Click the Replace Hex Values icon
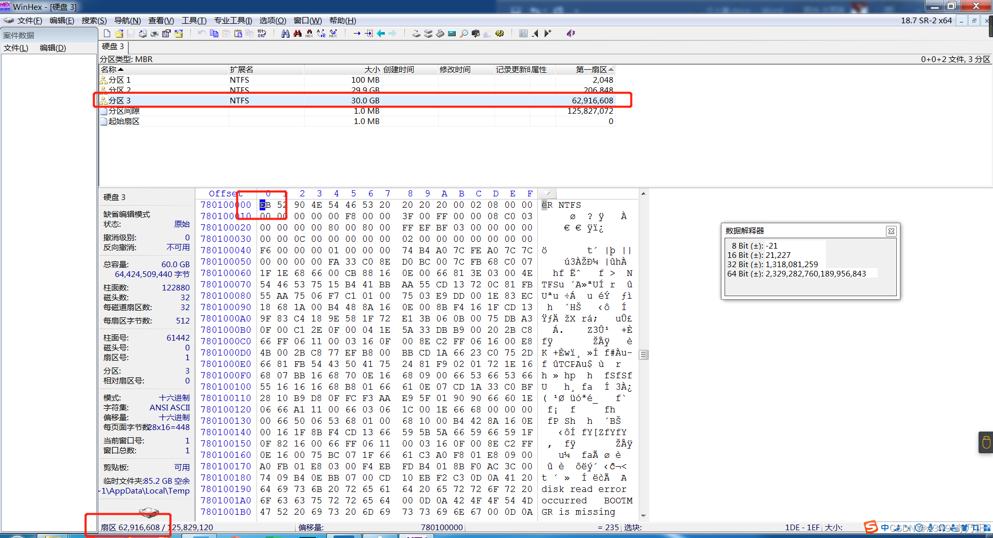 click(333, 34)
